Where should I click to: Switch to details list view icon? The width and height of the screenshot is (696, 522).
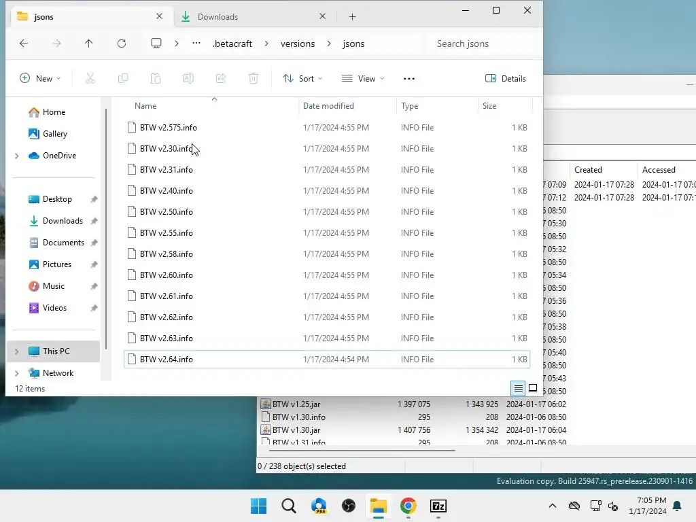(518, 389)
